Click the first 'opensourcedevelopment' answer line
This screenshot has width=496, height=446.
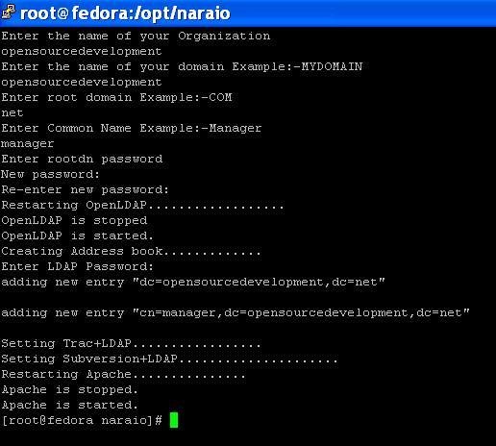[x=82, y=51]
